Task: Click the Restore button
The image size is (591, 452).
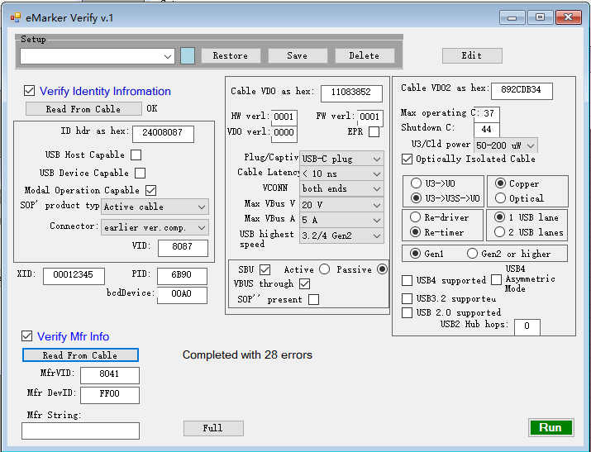Action: pyautogui.click(x=231, y=55)
